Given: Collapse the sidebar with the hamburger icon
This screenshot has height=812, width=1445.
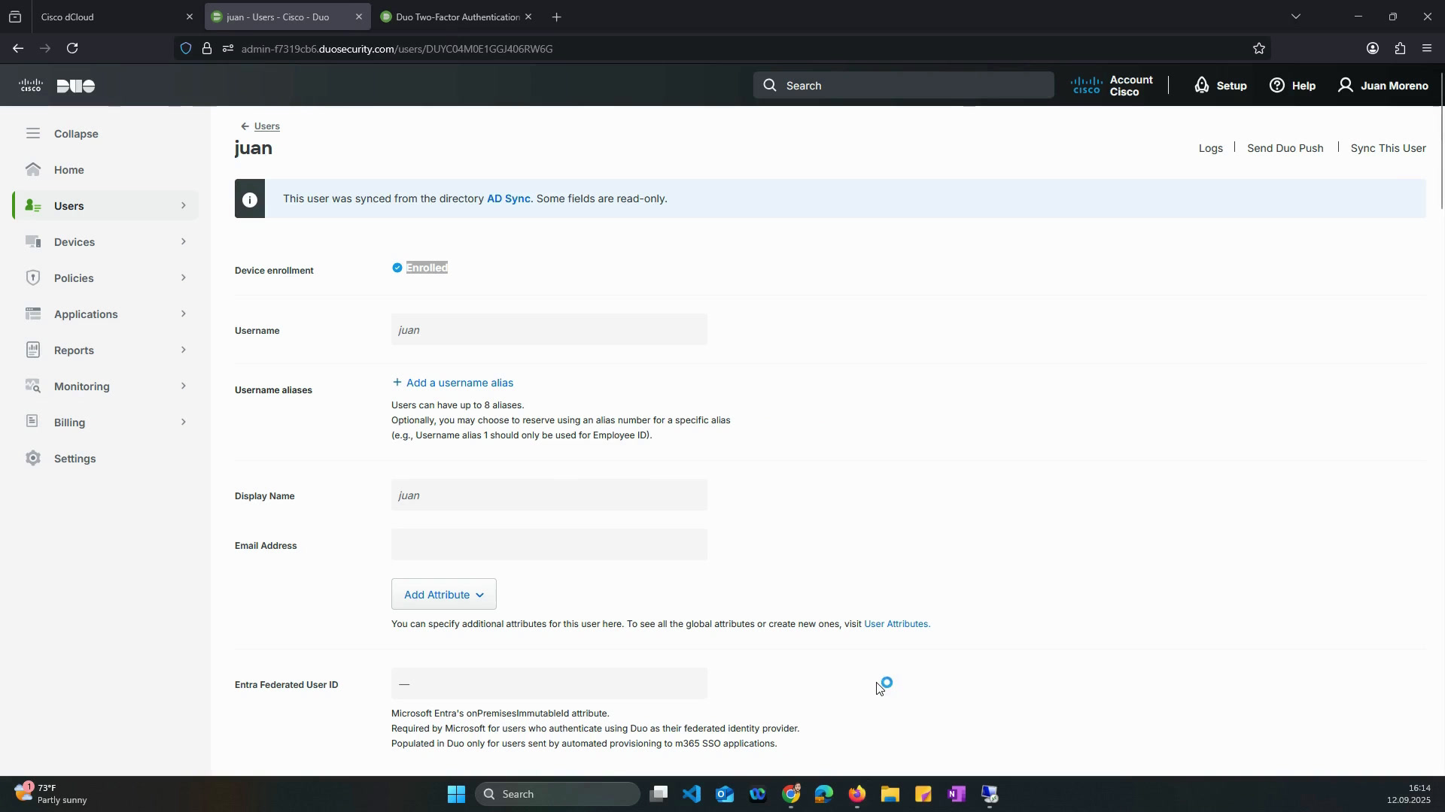Looking at the screenshot, I should 32,134.
